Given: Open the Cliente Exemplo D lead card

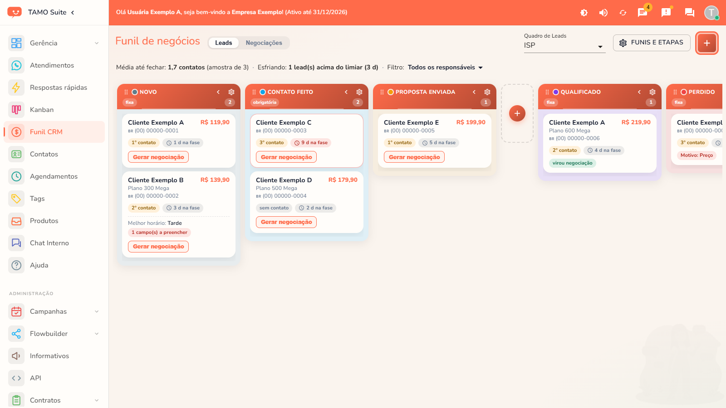Looking at the screenshot, I should (307, 202).
